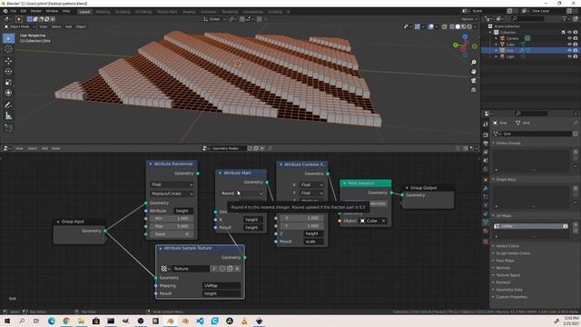The height and width of the screenshot is (327, 581).
Task: Open the File menu
Action: [14, 11]
